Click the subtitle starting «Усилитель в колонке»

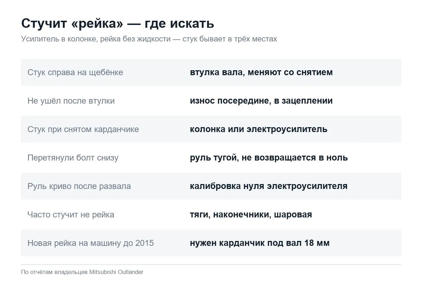point(149,39)
